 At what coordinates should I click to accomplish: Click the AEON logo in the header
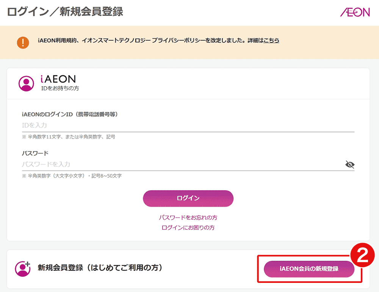355,12
